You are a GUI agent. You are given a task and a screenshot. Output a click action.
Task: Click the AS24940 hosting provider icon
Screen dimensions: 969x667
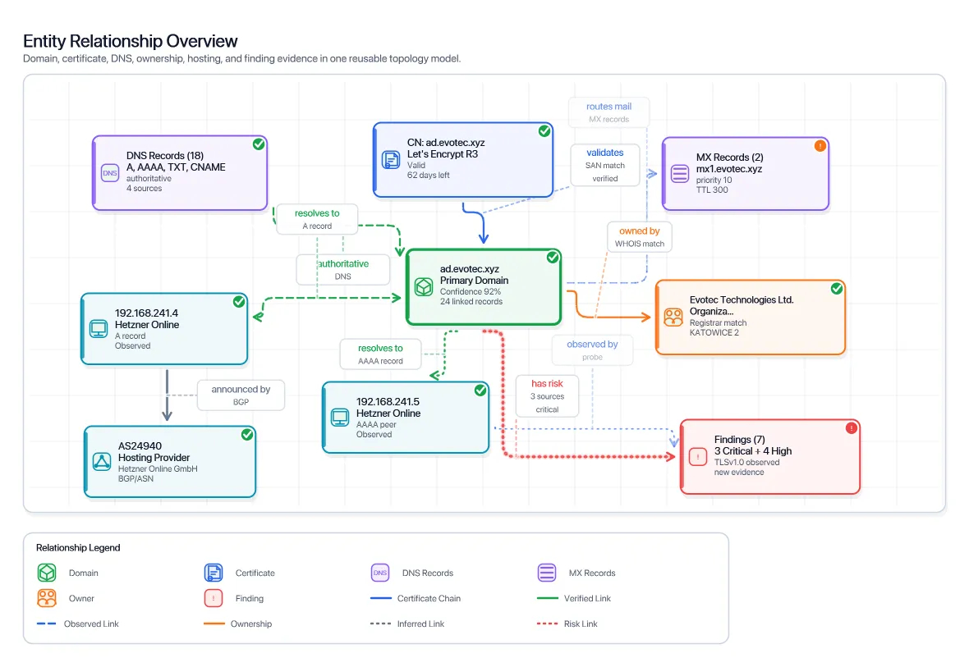[x=102, y=461]
